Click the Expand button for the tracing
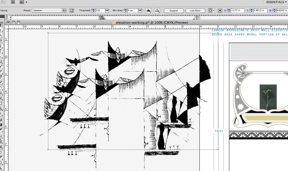Screen dimensions: 288x171 pos(174,11)
